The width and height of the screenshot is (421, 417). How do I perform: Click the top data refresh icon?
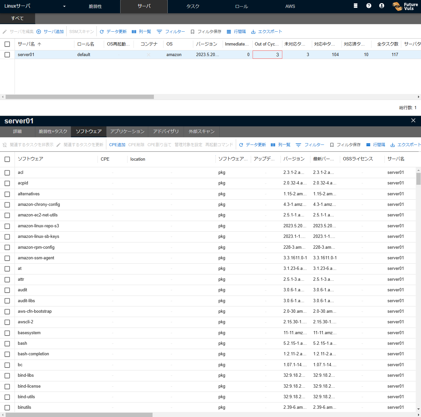coord(102,32)
